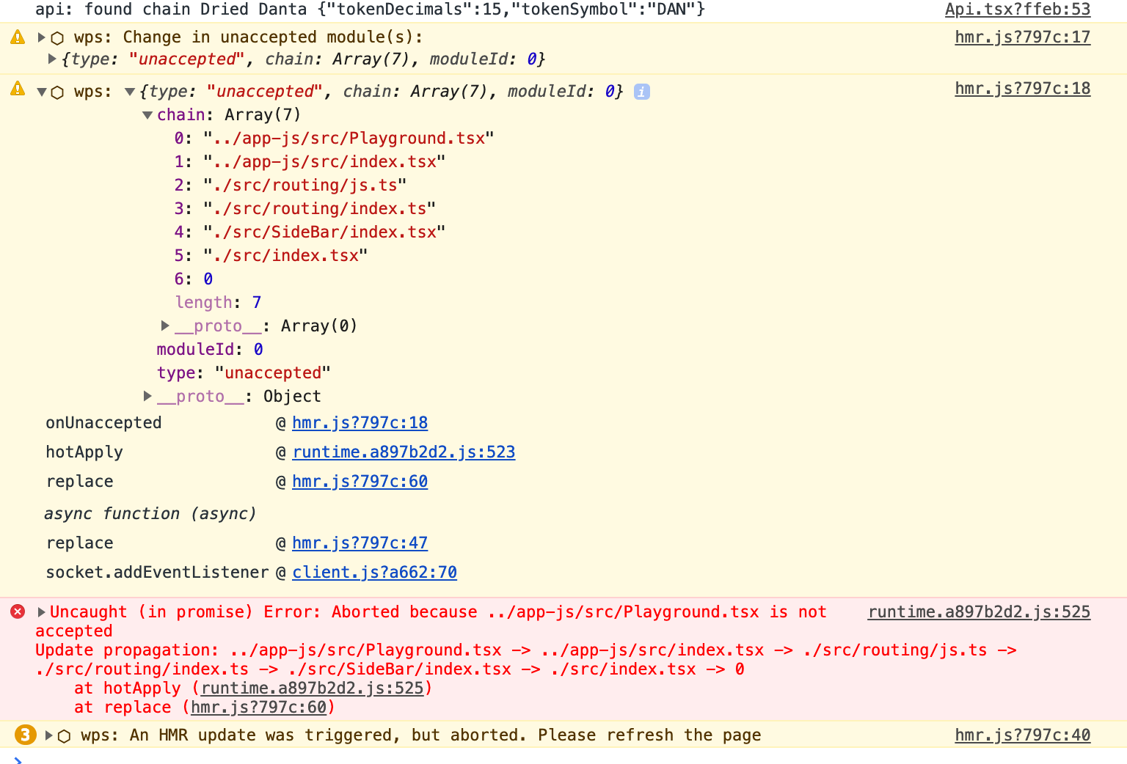Select chain entry 3 "./src/routing/index.ts"
Viewport: 1127px width, 764px height.
(304, 209)
